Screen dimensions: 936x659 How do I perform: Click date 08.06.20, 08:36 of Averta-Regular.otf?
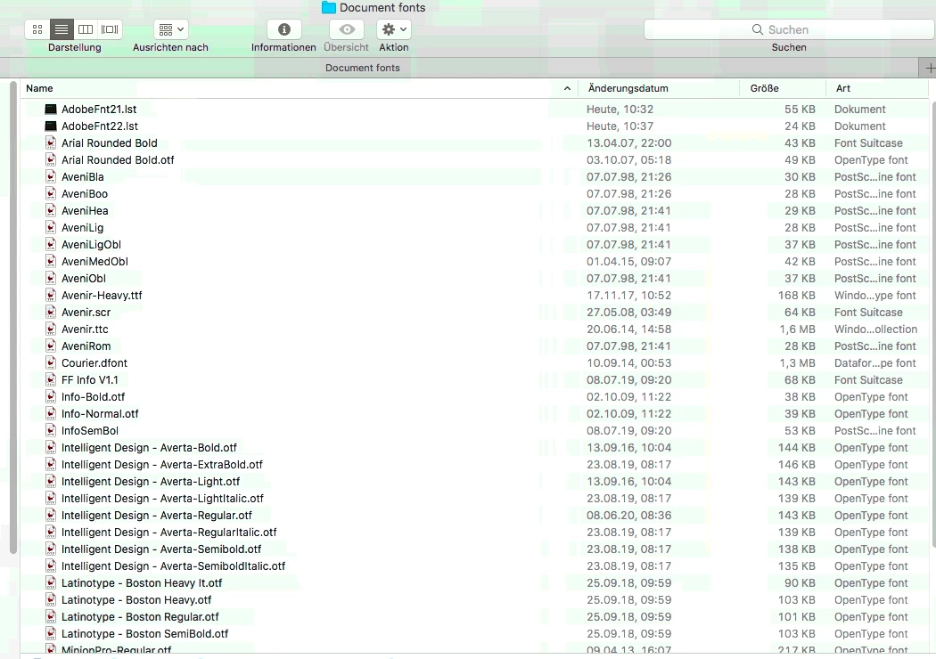point(628,516)
